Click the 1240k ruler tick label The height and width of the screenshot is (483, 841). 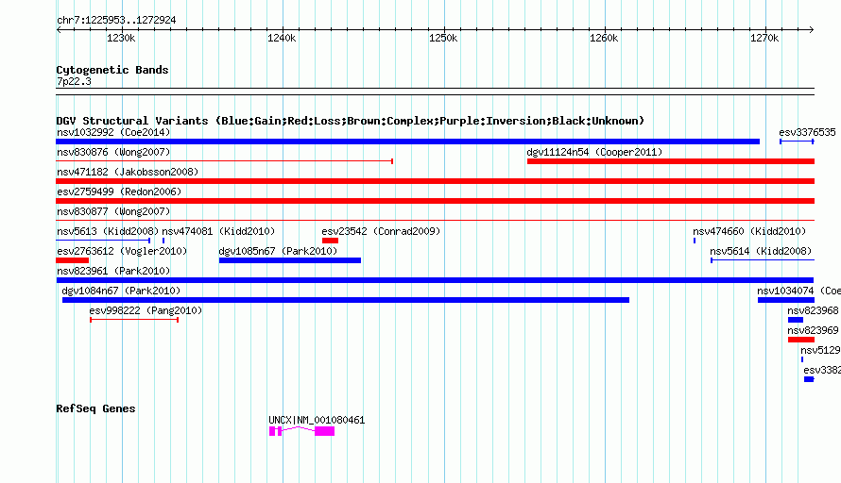coord(283,38)
